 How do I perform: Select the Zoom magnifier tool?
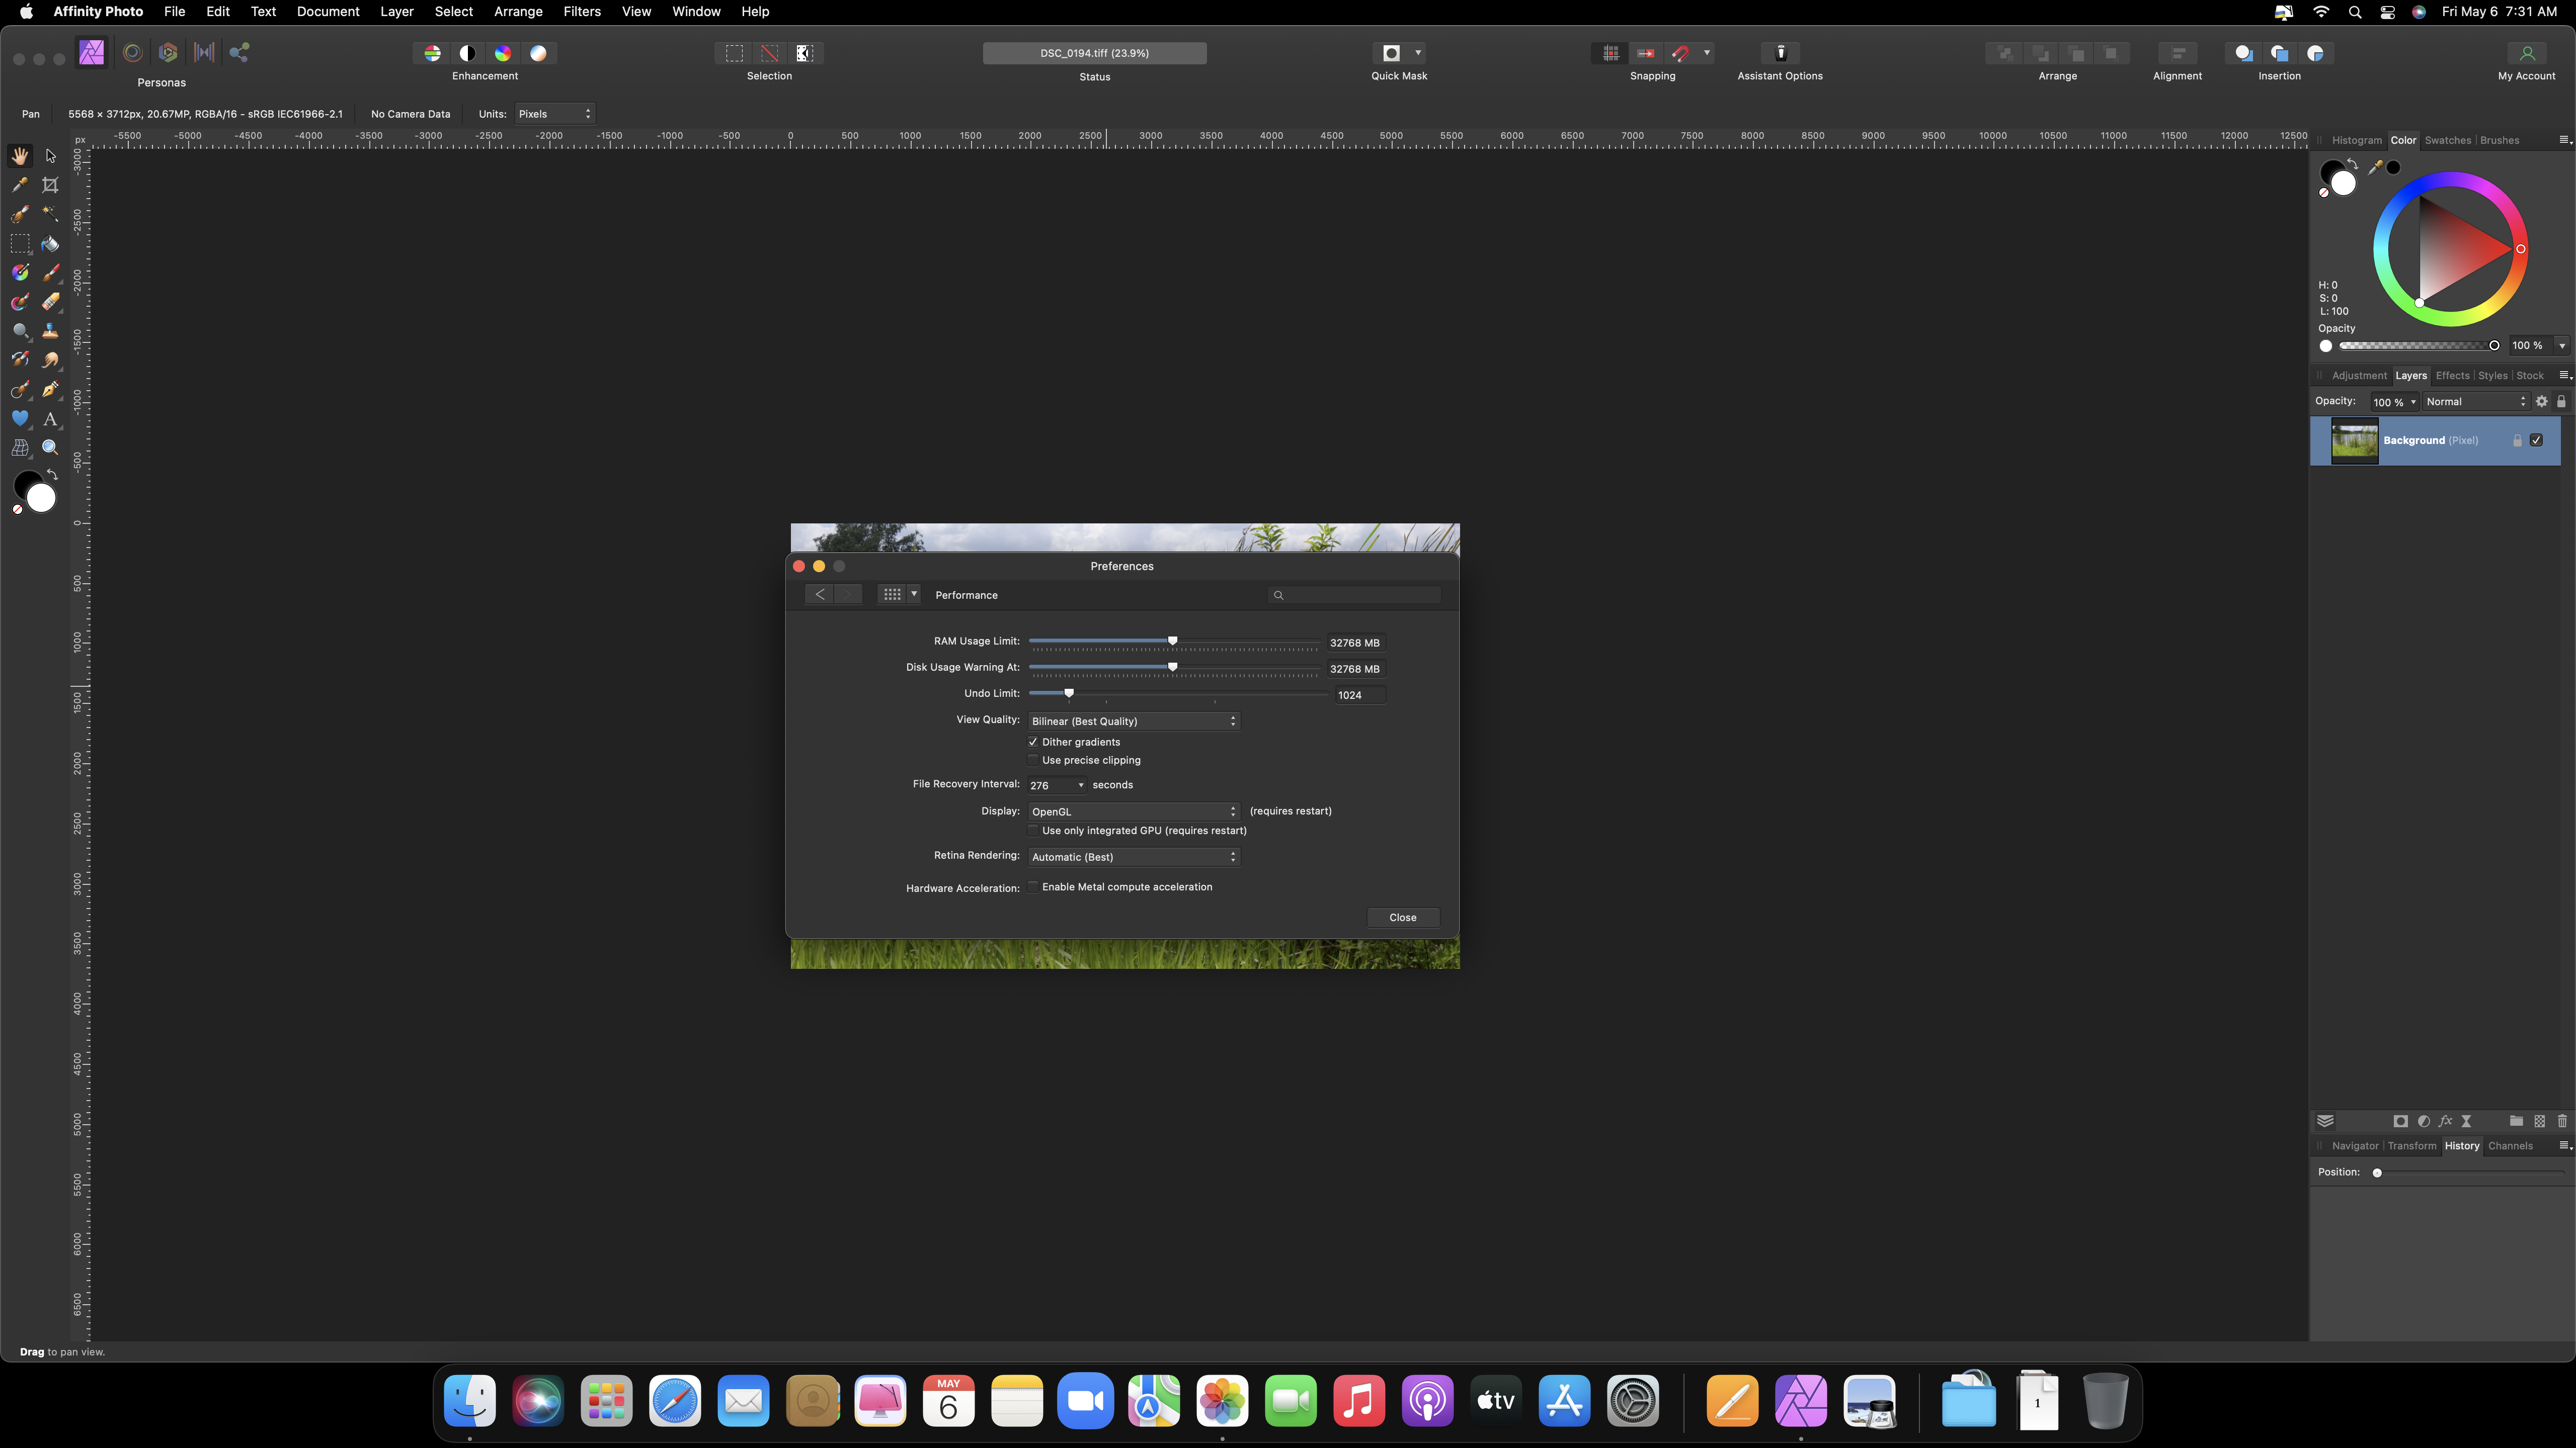[50, 447]
